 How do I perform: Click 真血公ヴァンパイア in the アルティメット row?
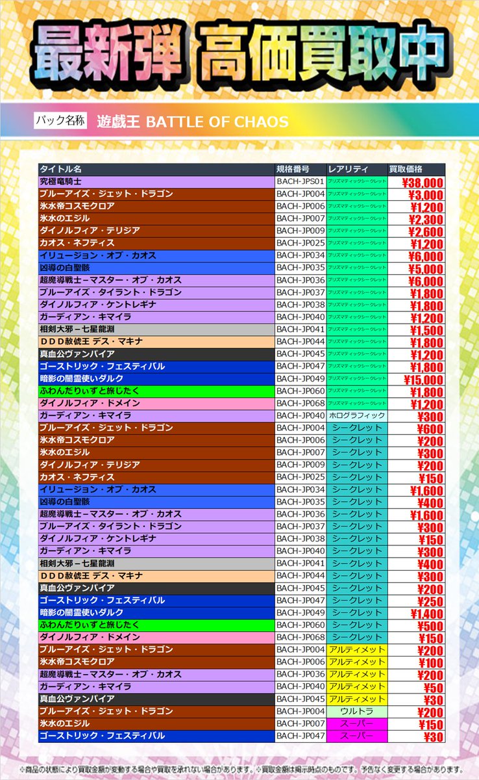pyautogui.click(x=156, y=699)
